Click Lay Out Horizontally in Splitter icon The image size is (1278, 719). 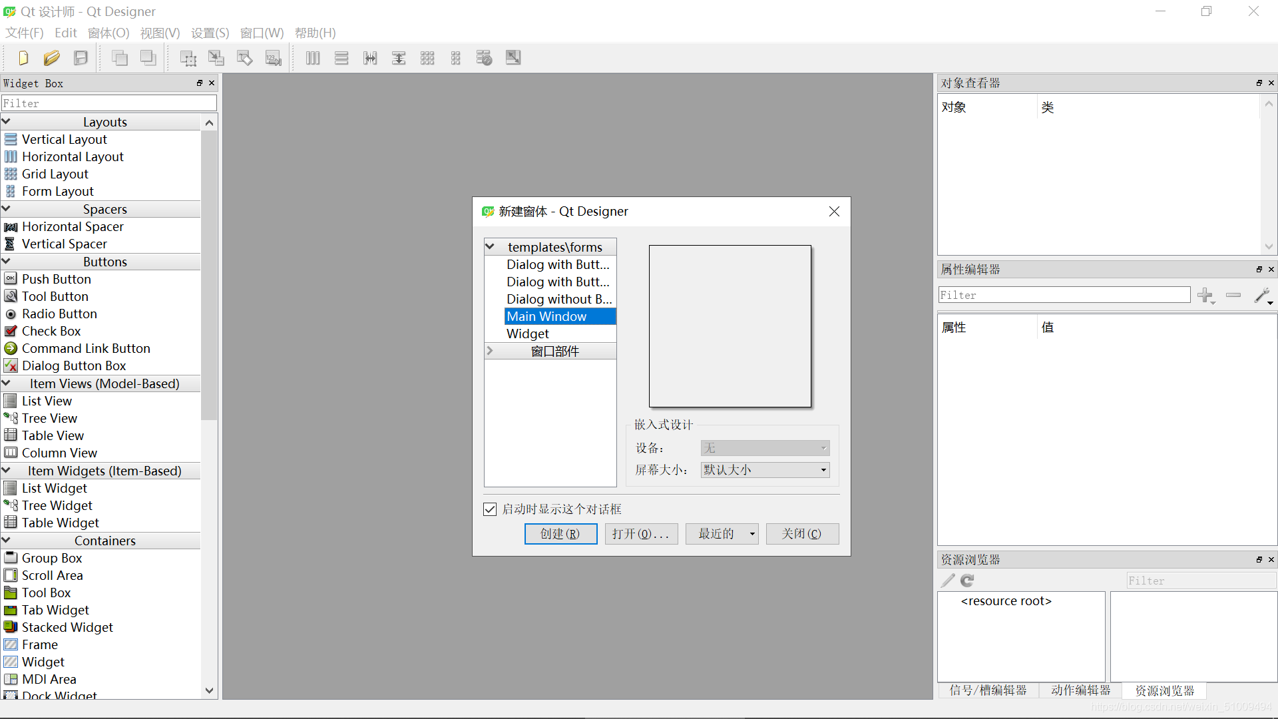point(370,58)
